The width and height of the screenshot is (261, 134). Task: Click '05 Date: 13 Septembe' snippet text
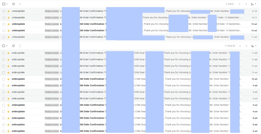229,30
